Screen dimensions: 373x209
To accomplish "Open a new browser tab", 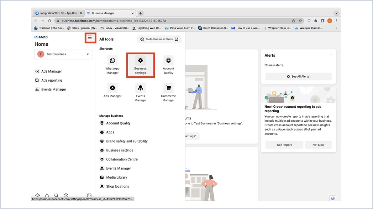I will coord(141,13).
